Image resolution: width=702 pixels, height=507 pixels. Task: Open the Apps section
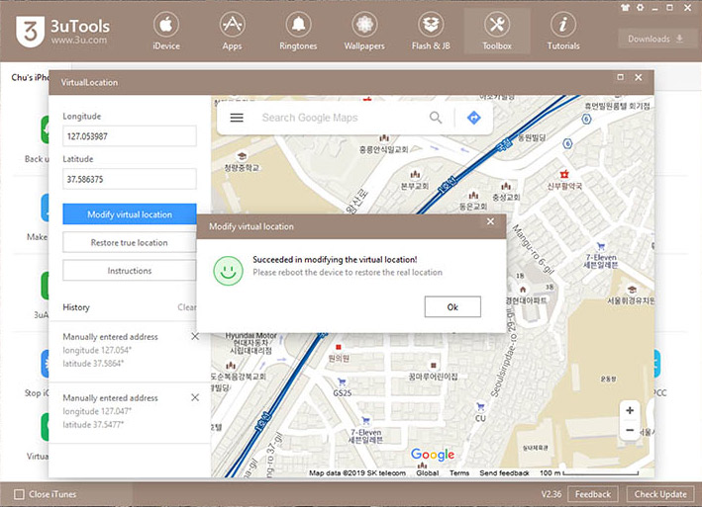pos(232,32)
